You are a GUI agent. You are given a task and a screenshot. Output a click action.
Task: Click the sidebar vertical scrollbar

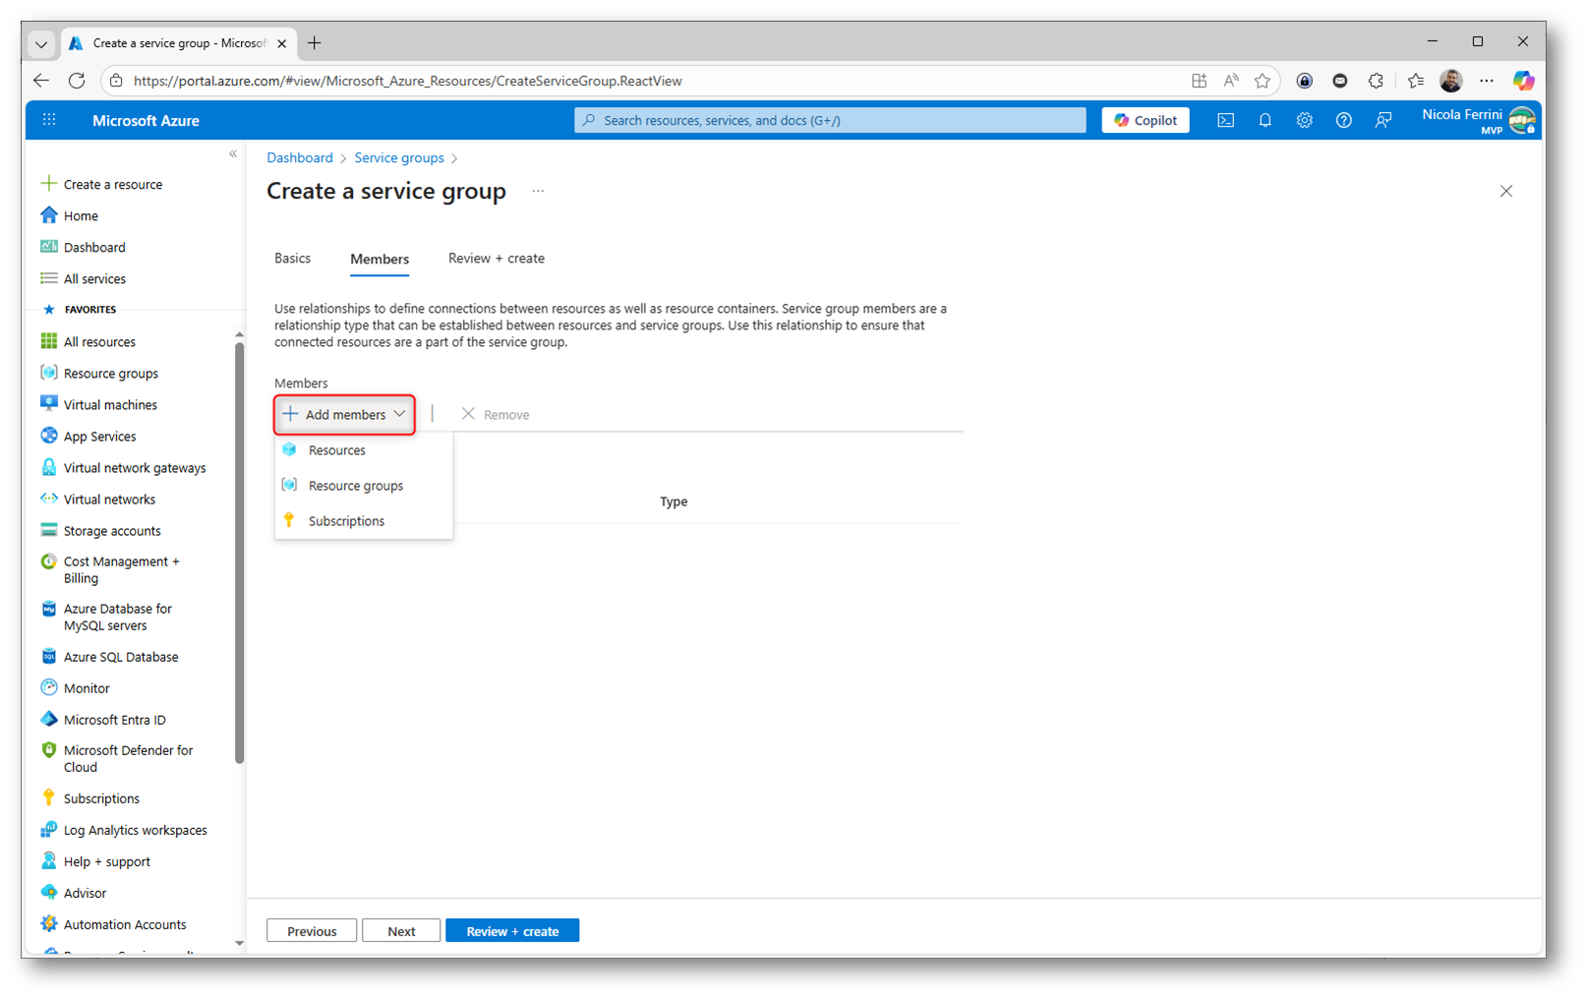[239, 551]
